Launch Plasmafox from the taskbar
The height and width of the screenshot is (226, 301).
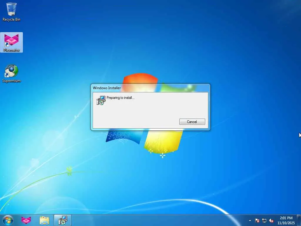(26, 220)
